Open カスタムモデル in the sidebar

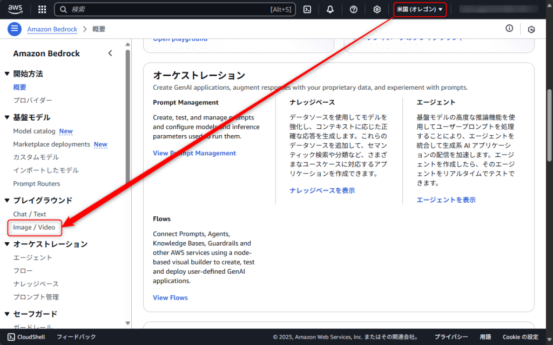tap(36, 157)
